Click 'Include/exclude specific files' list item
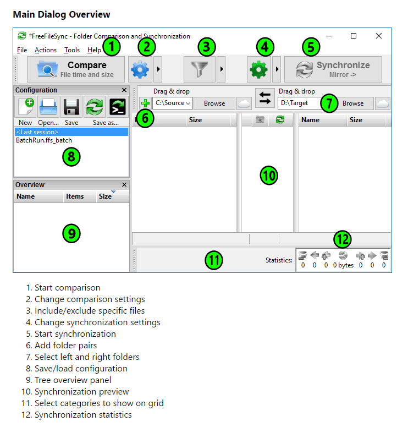This screenshot has width=397, height=427. coord(90,311)
